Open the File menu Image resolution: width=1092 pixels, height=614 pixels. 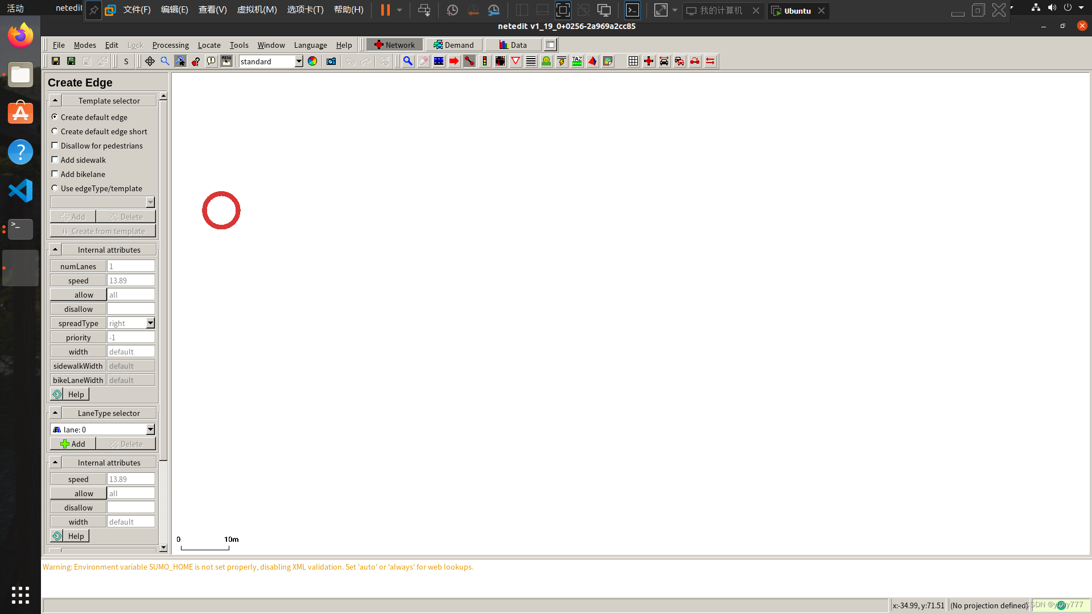tap(59, 45)
